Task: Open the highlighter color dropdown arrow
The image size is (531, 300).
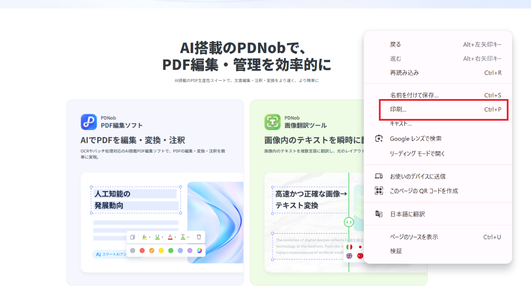Action: (150, 237)
